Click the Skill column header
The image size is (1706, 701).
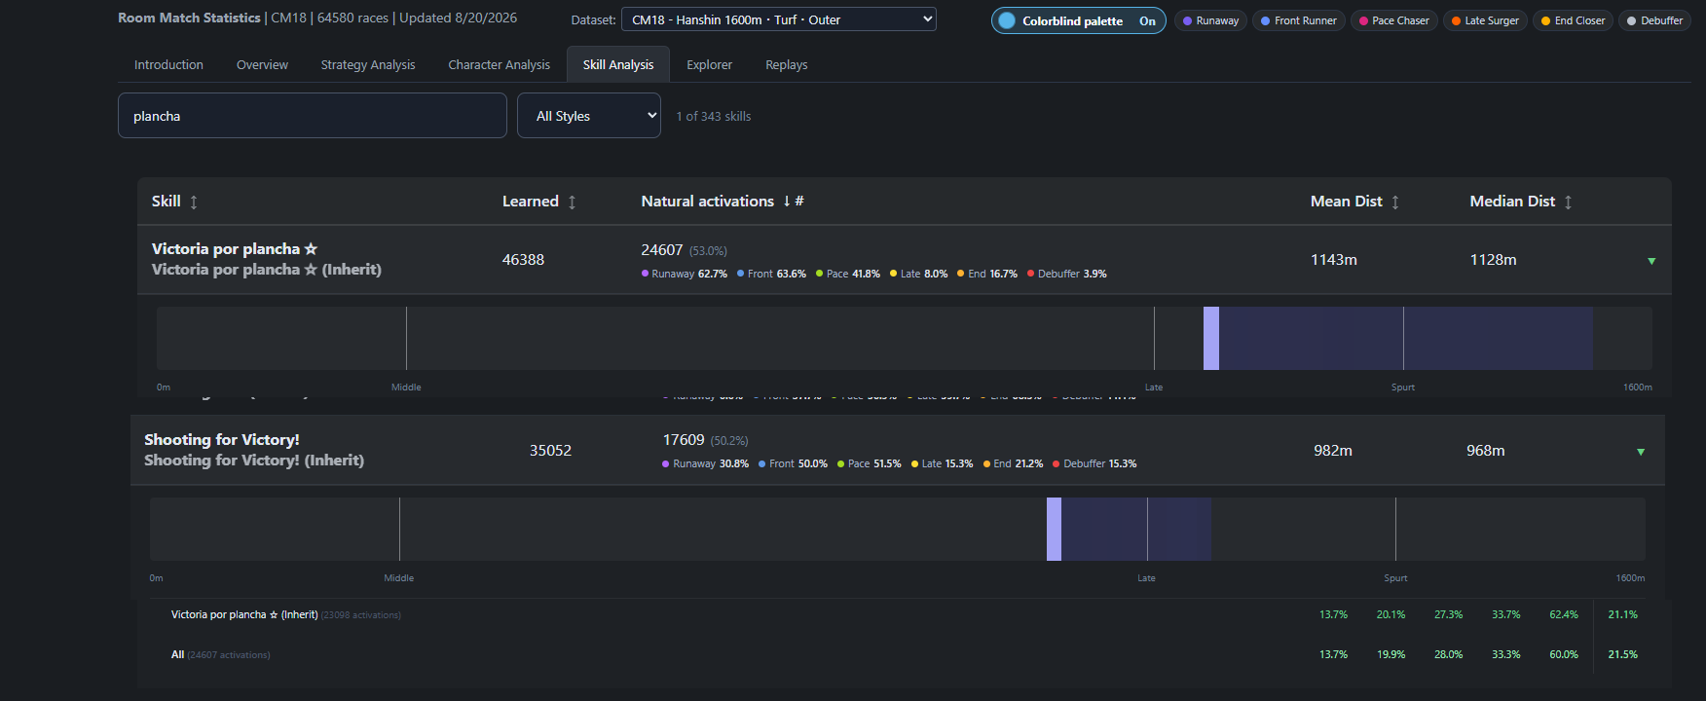point(167,202)
